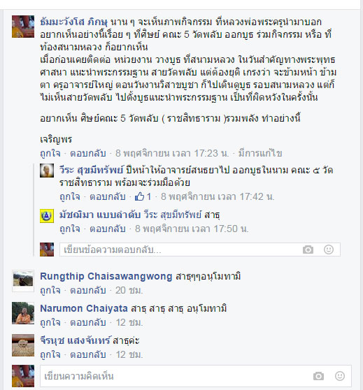Viewport: 363px width, 390px height.
Task: Like จีรนุช แสงจันทร์'s comment
Action: coord(50,354)
